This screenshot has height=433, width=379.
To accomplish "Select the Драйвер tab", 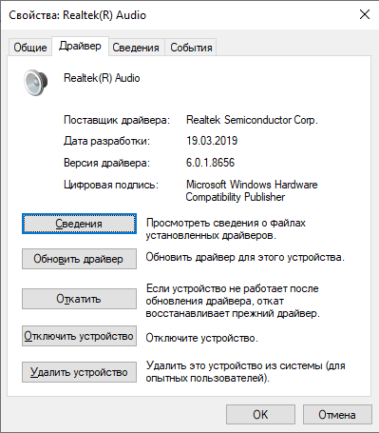I will (x=80, y=47).
